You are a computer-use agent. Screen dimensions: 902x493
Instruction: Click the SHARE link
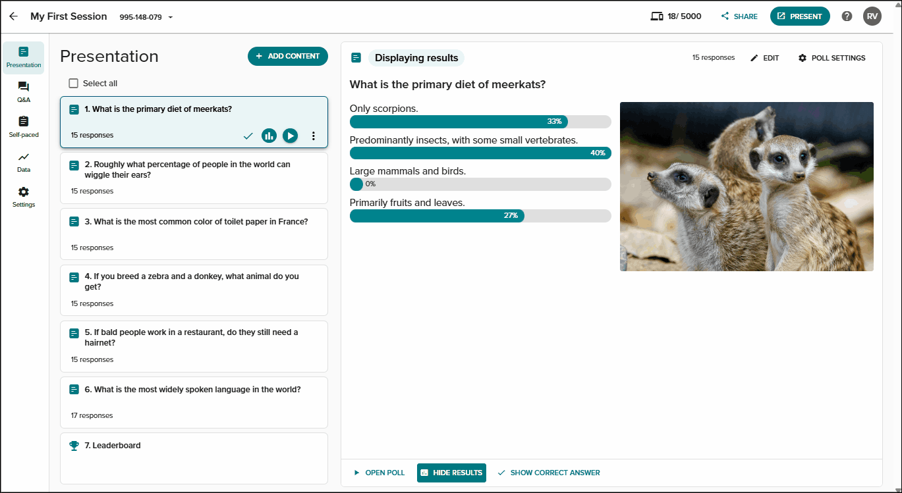[x=739, y=16]
